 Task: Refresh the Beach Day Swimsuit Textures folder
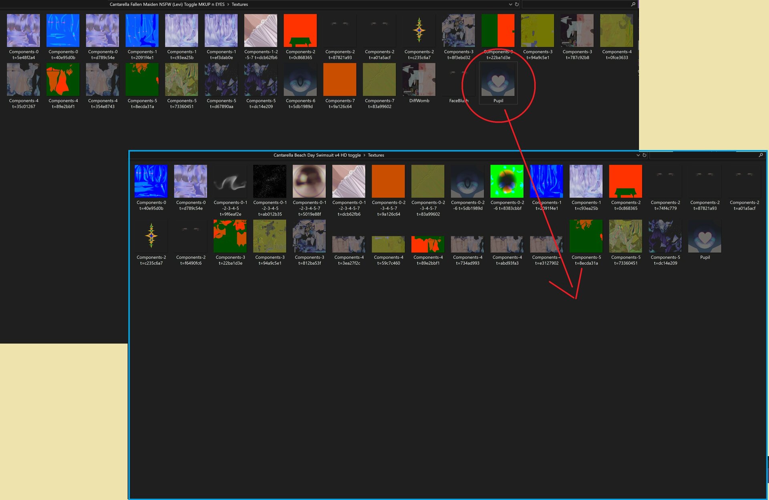click(x=644, y=155)
